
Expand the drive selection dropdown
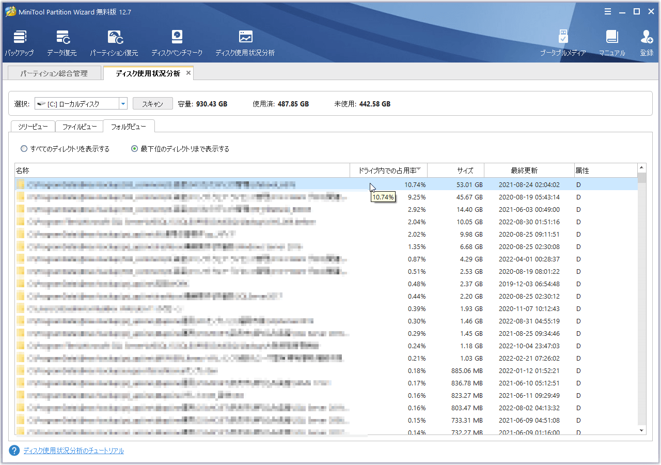pyautogui.click(x=123, y=104)
